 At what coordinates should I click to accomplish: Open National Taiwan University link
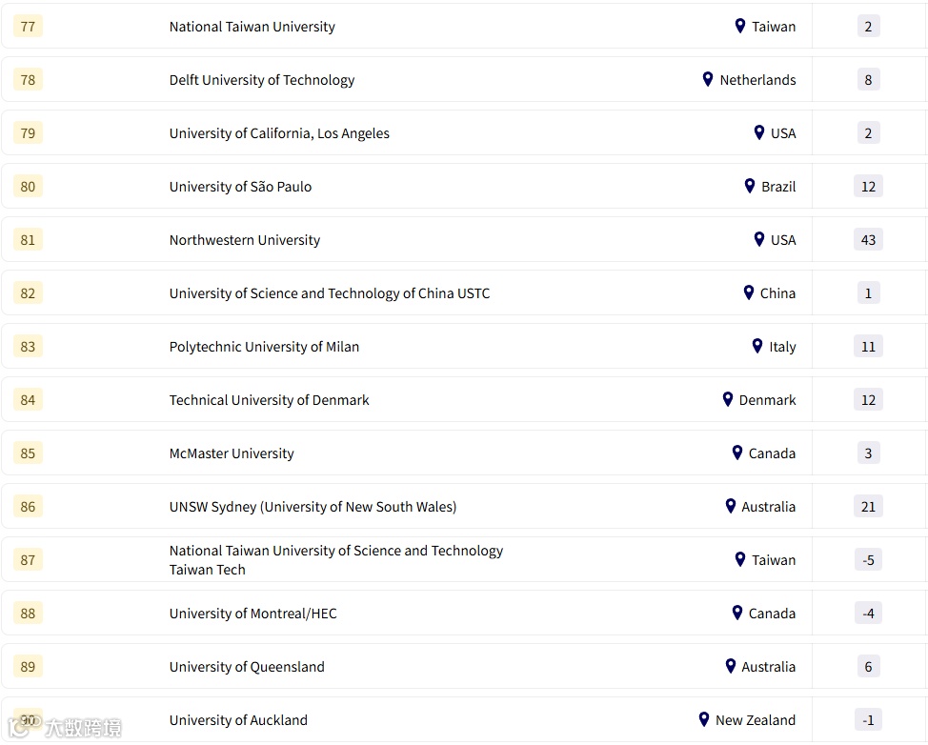252,27
